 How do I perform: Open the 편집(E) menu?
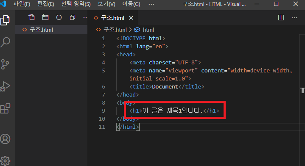[x=45, y=4]
